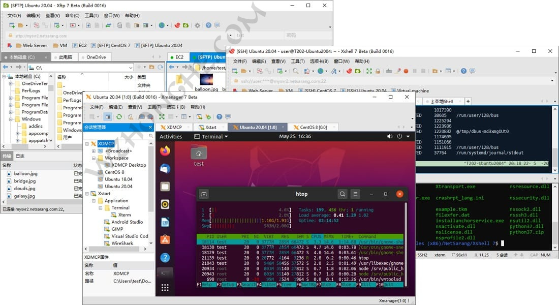Click the settings gear in Xftp toolbar
The width and height of the screenshot is (559, 305).
click(x=198, y=26)
